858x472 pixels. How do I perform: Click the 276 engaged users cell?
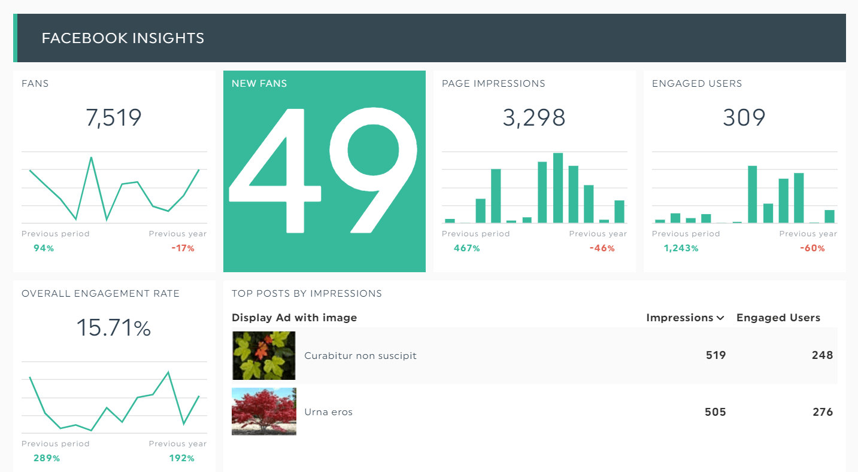[x=823, y=412]
